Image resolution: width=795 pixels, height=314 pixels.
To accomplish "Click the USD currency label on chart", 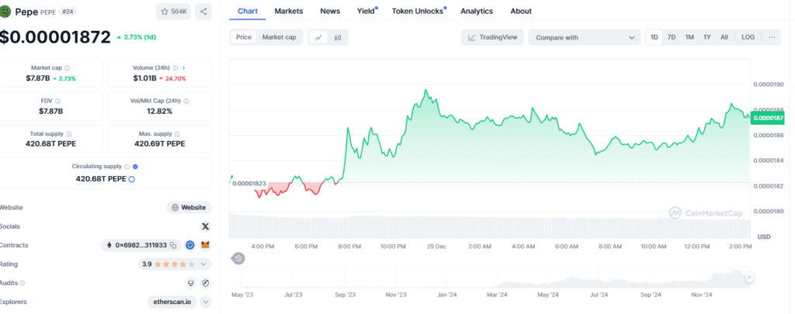I will click(x=764, y=237).
